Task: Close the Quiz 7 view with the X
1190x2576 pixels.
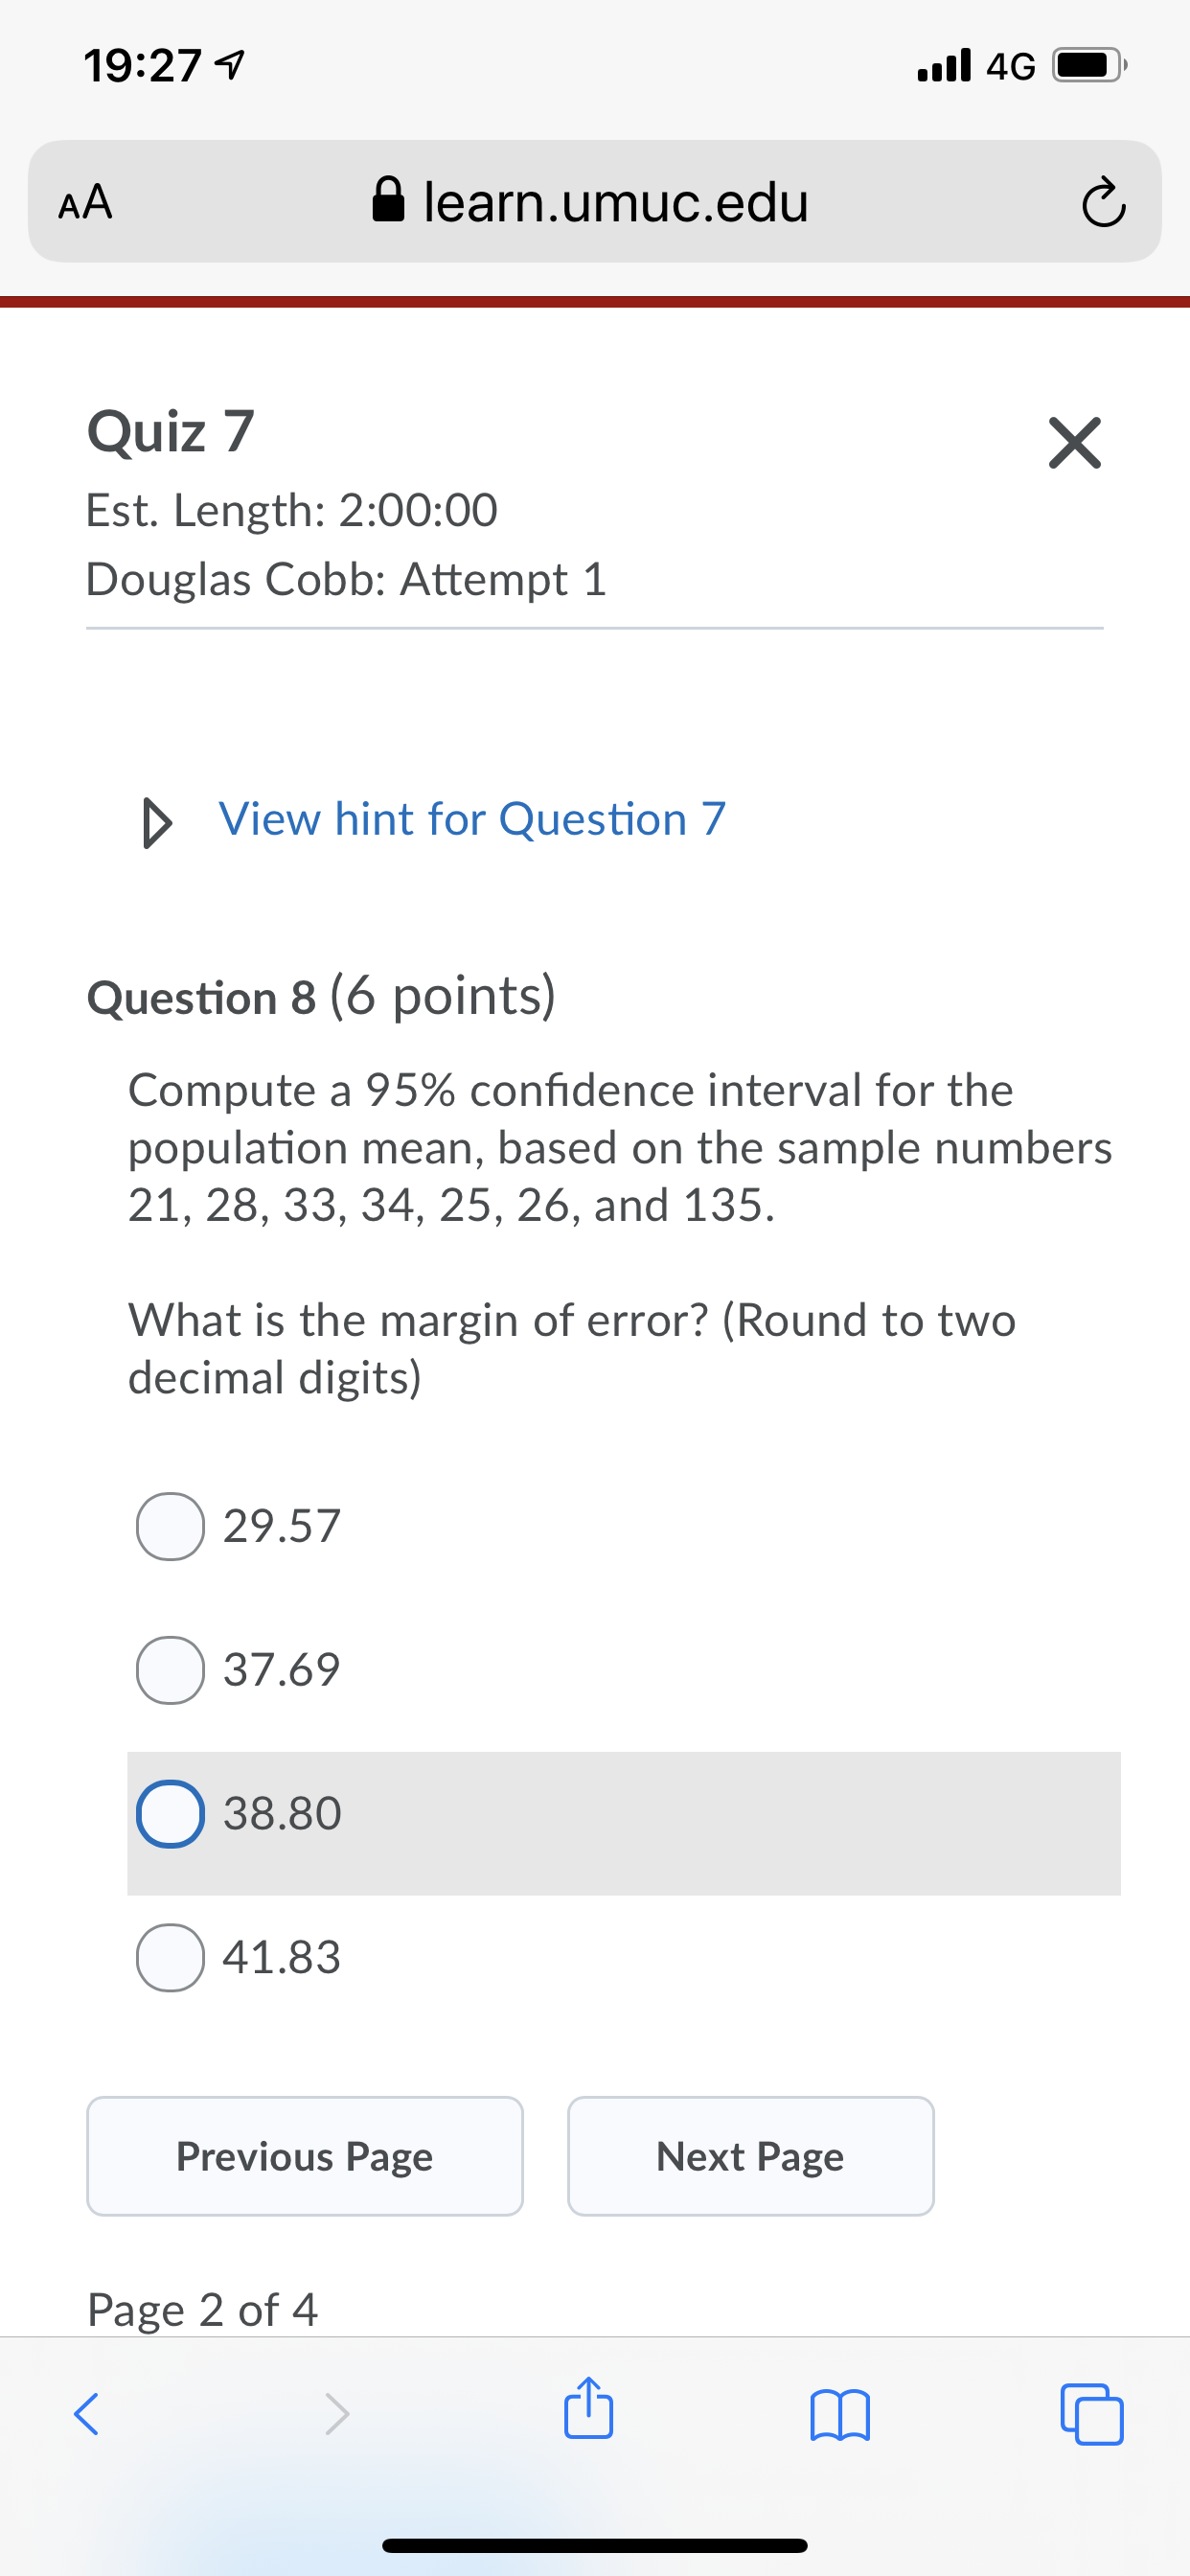Action: (x=1074, y=444)
